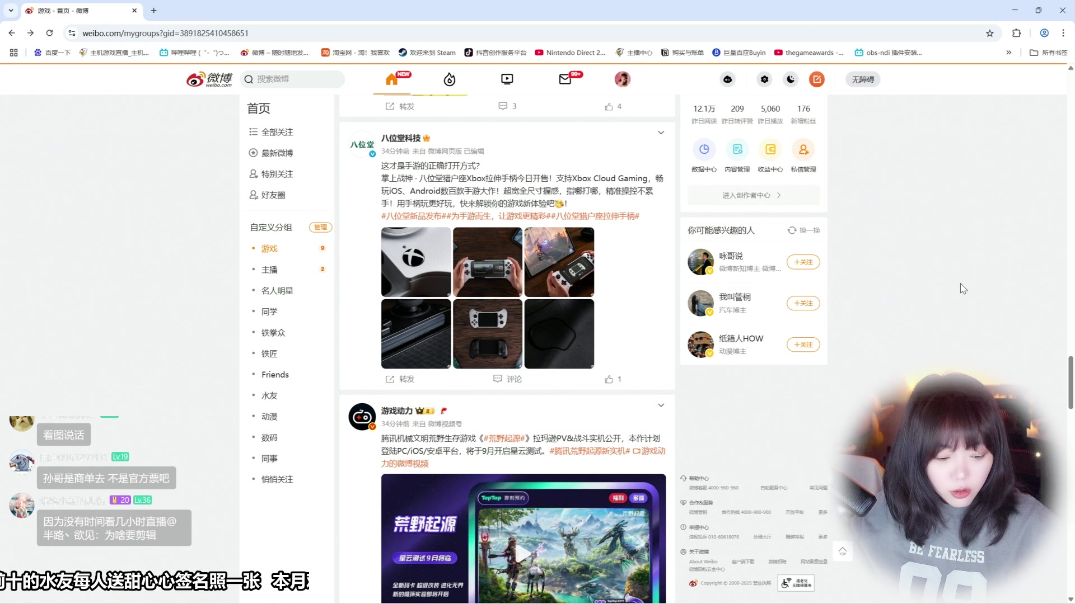Viewport: 1075px width, 604px height.
Task: Expand options chevron on 八位堂科技 post
Action: pyautogui.click(x=661, y=133)
